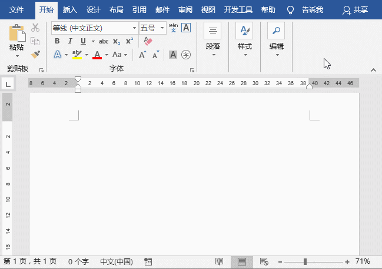Click the enclosed character 字 icon
The width and height of the screenshot is (382, 269).
tap(186, 55)
